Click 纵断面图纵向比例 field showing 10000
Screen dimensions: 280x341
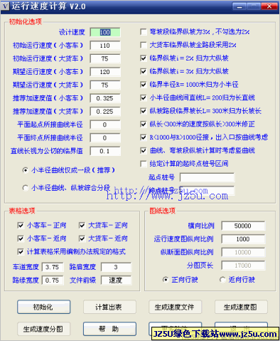pyautogui.click(x=243, y=252)
